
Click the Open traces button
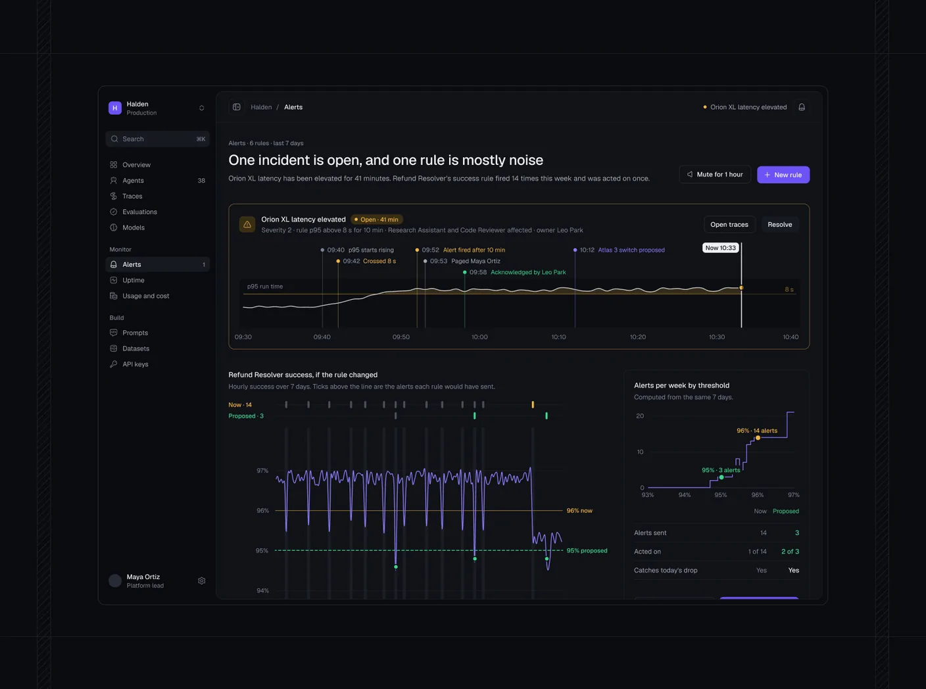pyautogui.click(x=729, y=225)
